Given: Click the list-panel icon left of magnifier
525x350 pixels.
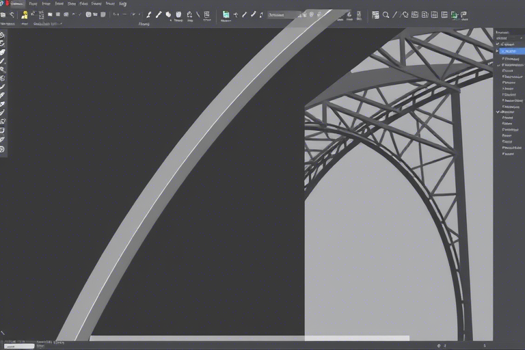Looking at the screenshot, I should point(376,15).
